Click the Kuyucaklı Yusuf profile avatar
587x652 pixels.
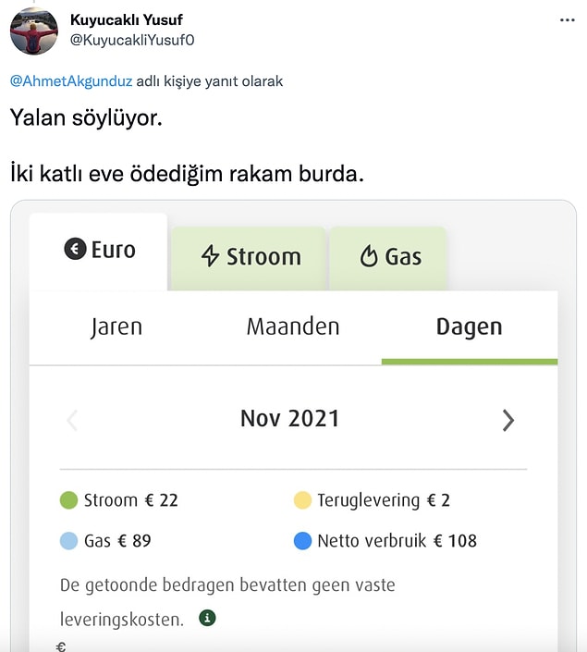(34, 31)
